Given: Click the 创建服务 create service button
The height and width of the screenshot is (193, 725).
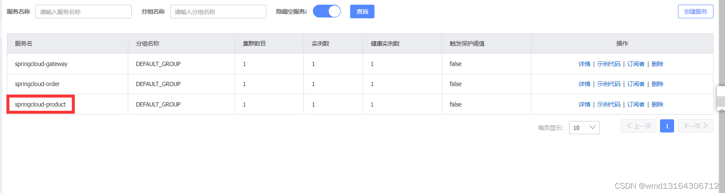Looking at the screenshot, I should click(695, 12).
